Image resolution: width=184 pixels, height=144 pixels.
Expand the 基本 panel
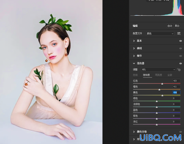tap(134, 41)
